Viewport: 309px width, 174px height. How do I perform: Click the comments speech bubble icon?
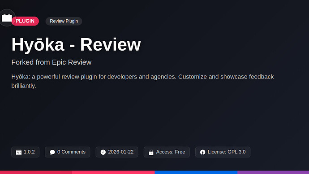(52, 152)
